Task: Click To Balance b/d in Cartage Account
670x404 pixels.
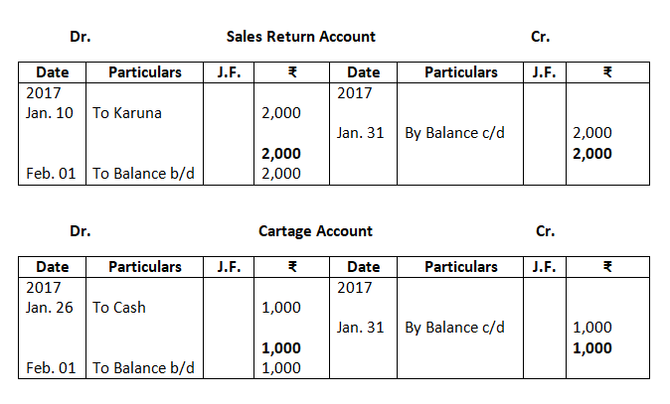Action: pyautogui.click(x=143, y=367)
